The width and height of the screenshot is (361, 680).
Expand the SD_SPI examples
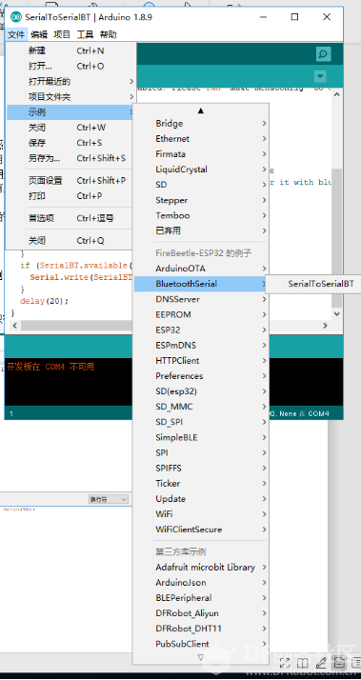click(201, 422)
